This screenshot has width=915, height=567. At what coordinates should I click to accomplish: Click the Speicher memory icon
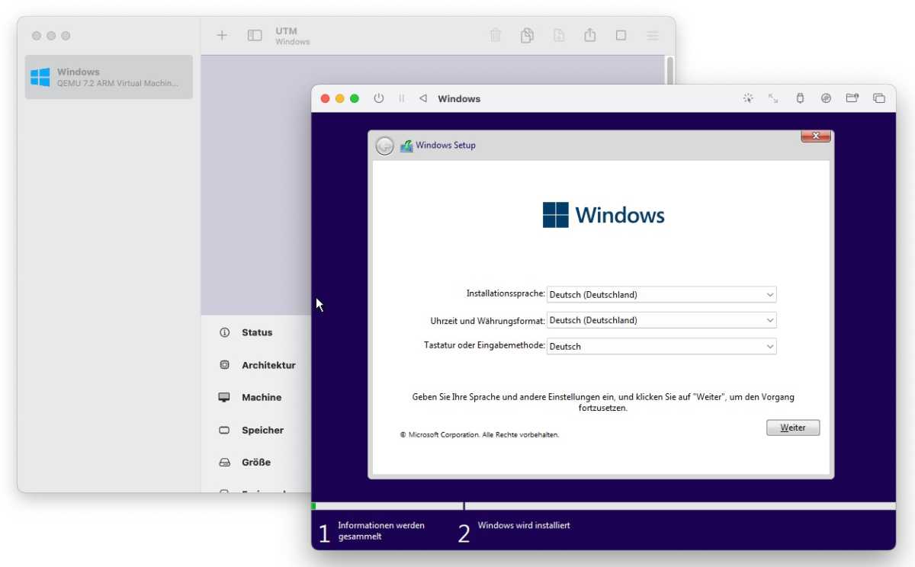pyautogui.click(x=224, y=430)
